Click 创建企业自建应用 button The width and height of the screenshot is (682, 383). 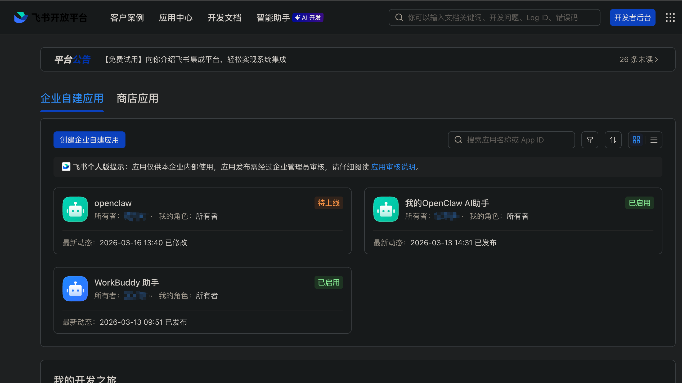[89, 140]
